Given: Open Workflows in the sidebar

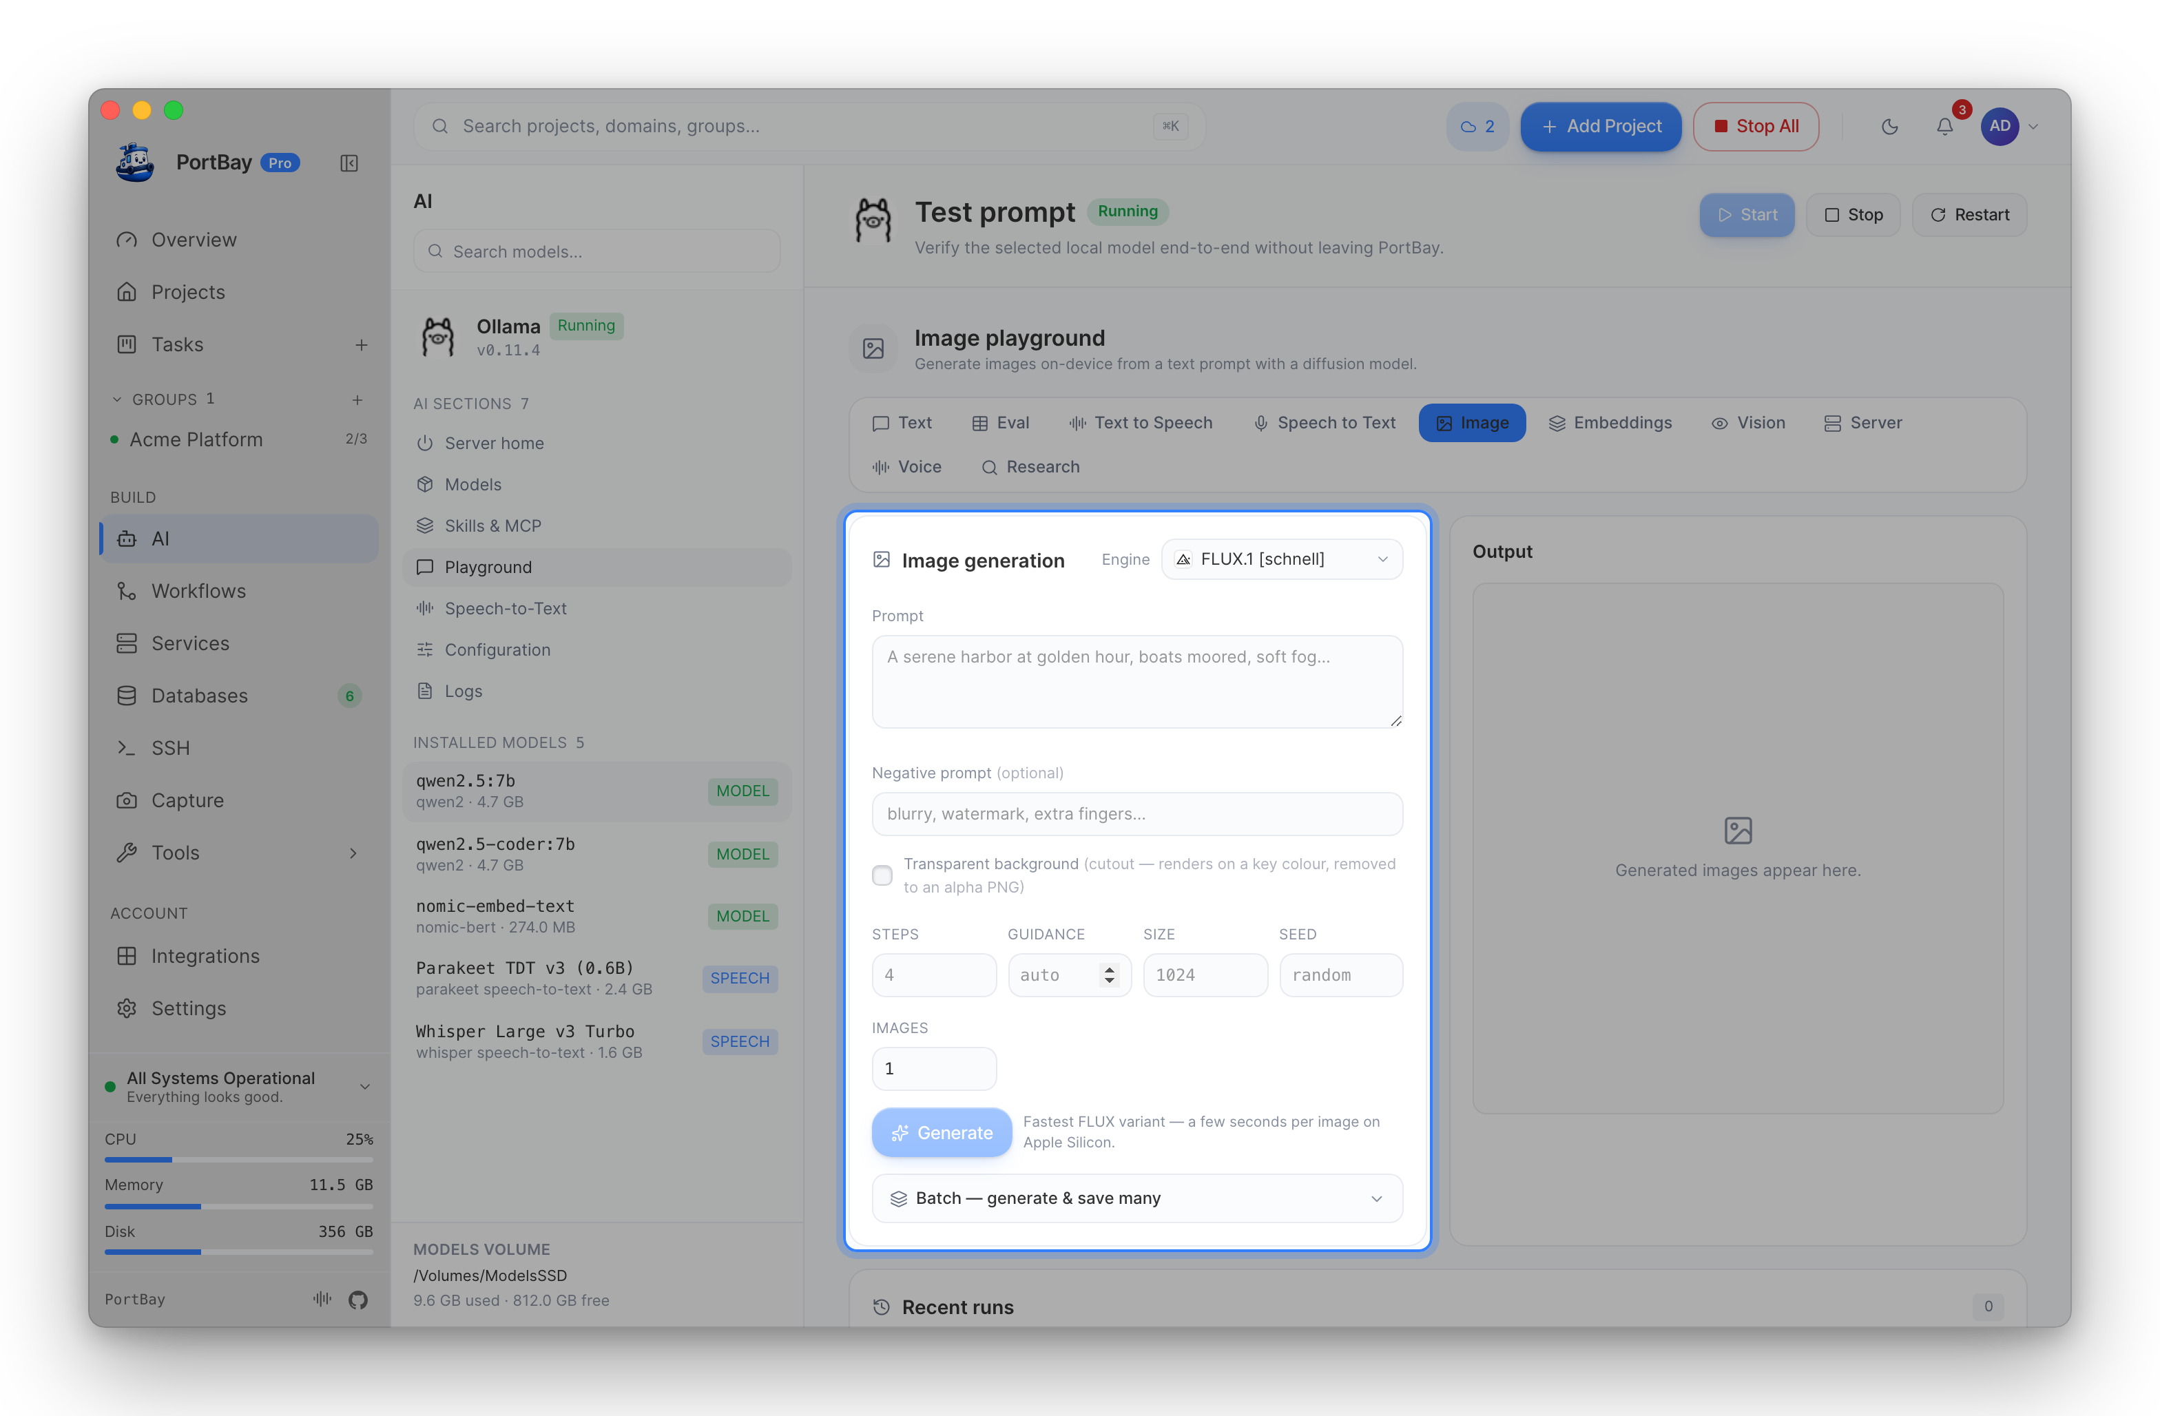Looking at the screenshot, I should pos(239,591).
